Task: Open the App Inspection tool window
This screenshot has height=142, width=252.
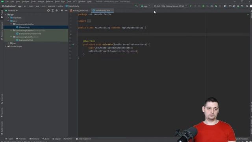Action: [83, 139]
